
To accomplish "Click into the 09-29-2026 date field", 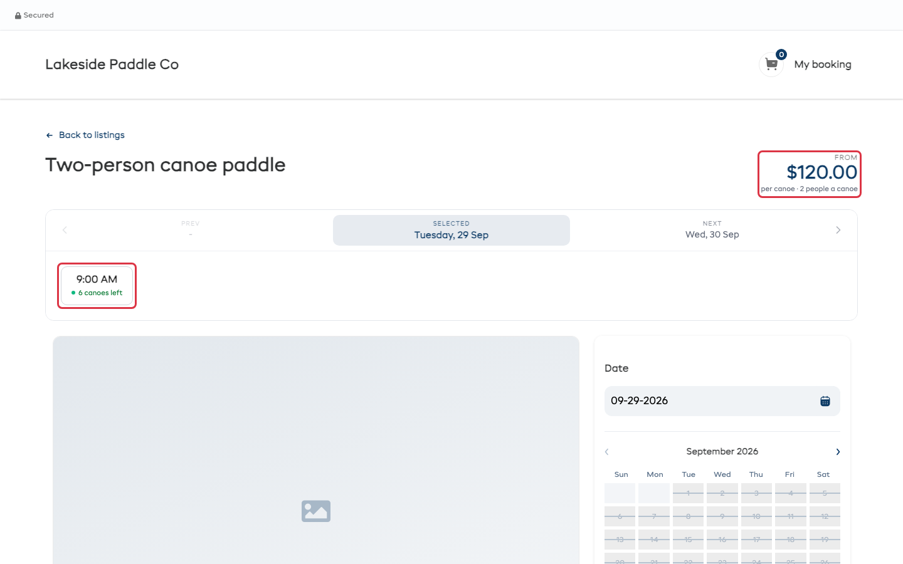I will click(722, 401).
